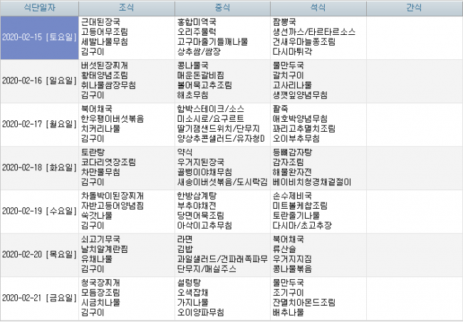The height and width of the screenshot is (322, 463).
Task: Click the 2020-02-20 [목요일] date cell
Action: pyautogui.click(x=38, y=254)
